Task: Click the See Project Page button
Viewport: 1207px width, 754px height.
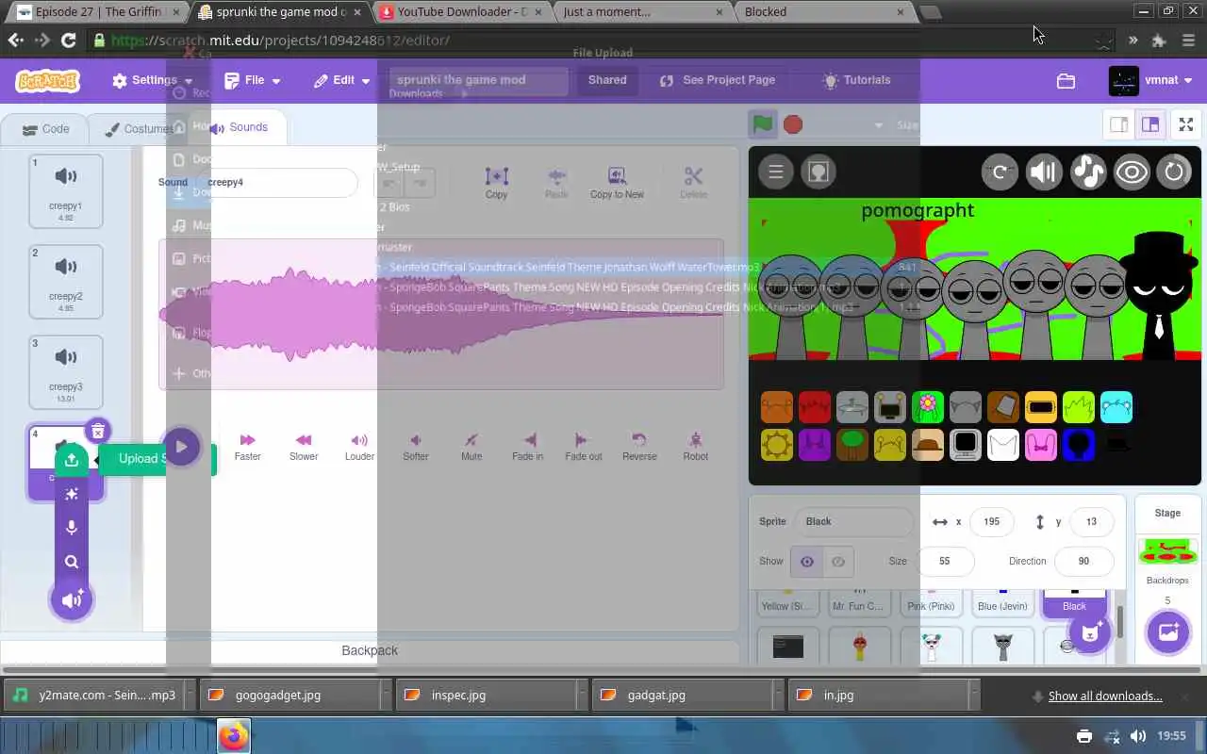Action: click(x=718, y=80)
